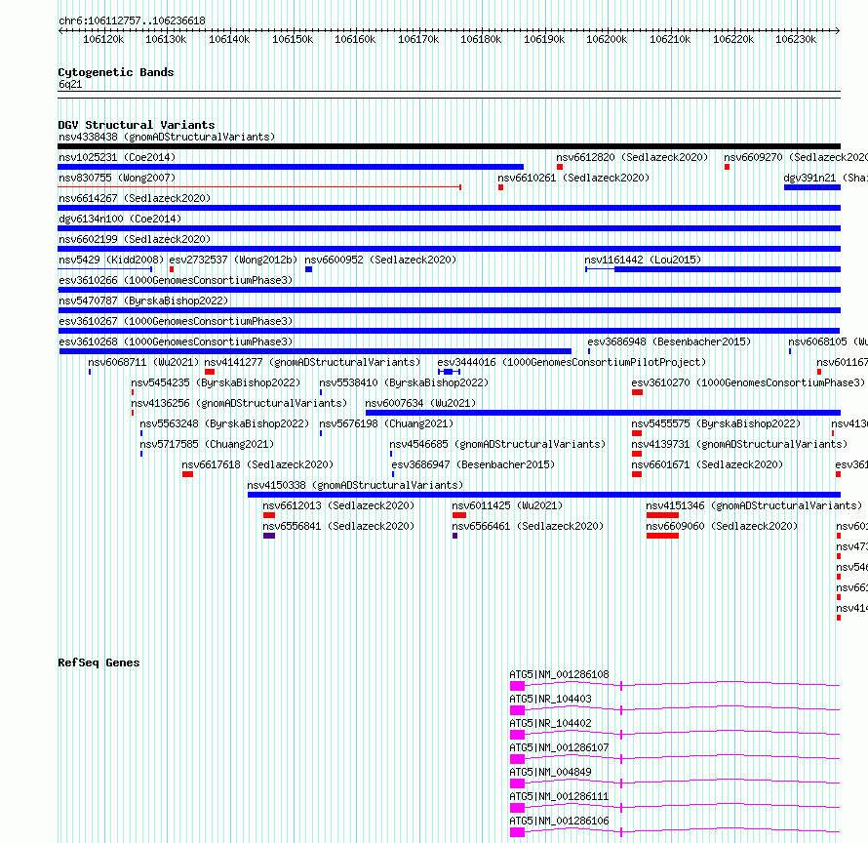The height and width of the screenshot is (843, 868).
Task: Select the red bar under nsv6612013
Action: click(x=269, y=515)
